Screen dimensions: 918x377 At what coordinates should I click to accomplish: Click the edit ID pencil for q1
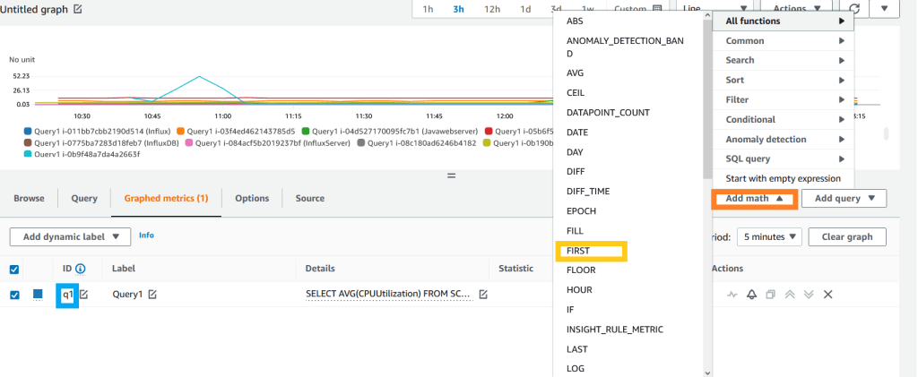click(x=83, y=294)
